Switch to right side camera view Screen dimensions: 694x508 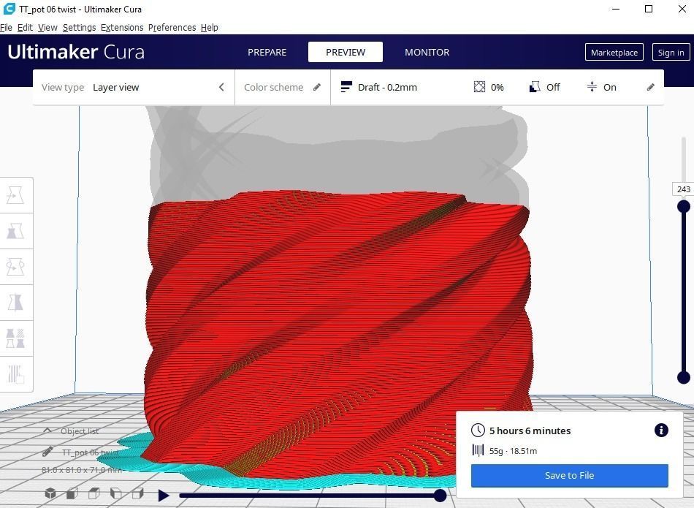click(138, 493)
